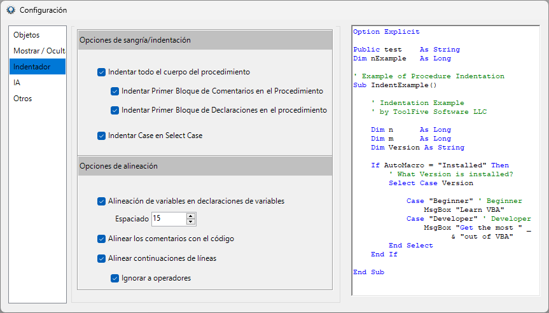Click the 'Example of Procedure Indentation' comment
Viewport: 549px width, 313px height.
pos(429,76)
